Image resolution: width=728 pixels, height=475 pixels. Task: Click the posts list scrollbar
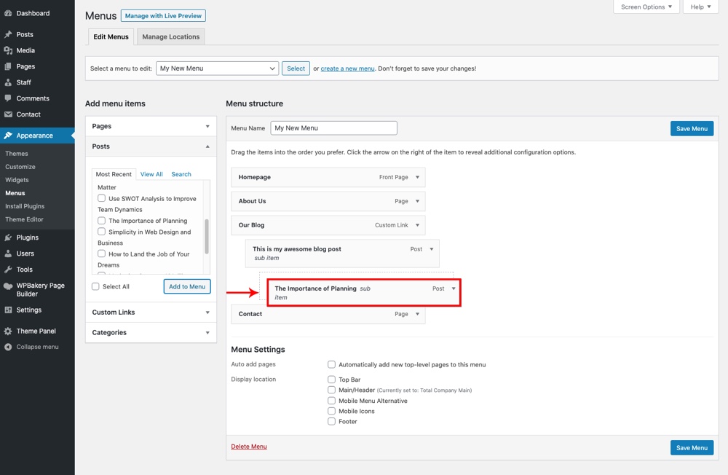tap(207, 237)
